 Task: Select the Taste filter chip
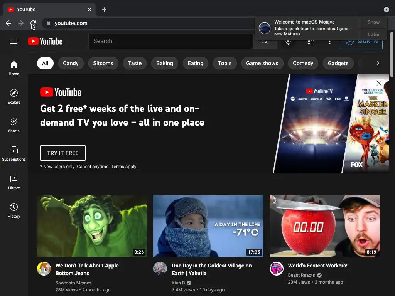135,63
